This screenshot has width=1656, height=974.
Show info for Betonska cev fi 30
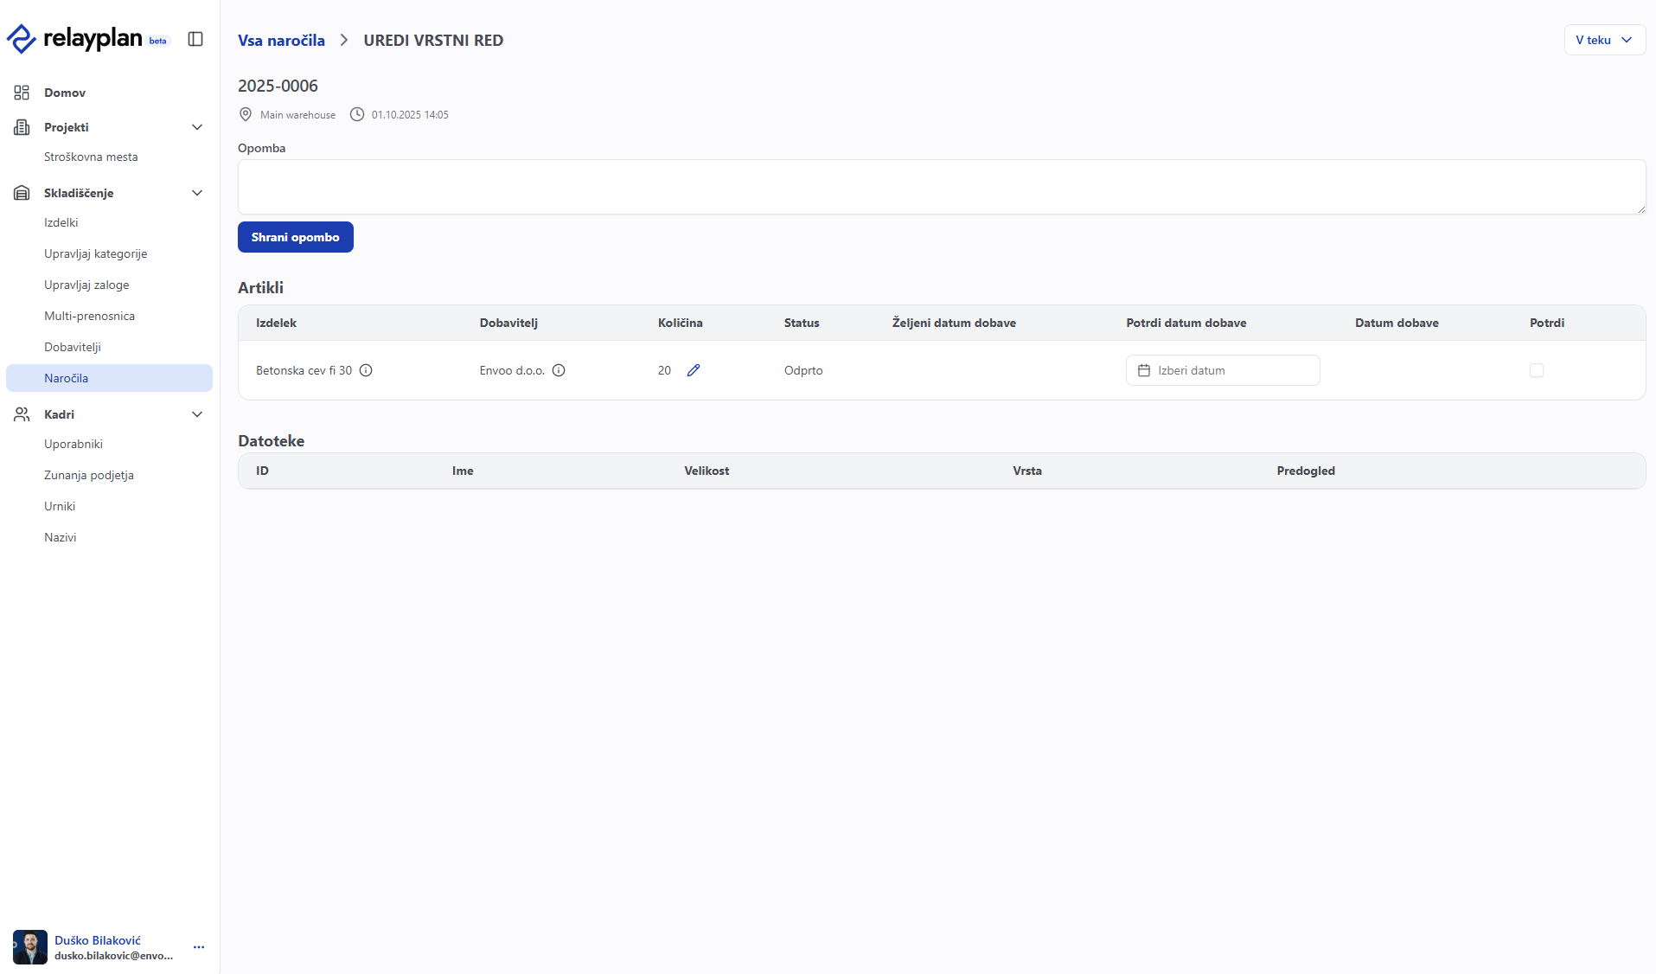pyautogui.click(x=366, y=370)
